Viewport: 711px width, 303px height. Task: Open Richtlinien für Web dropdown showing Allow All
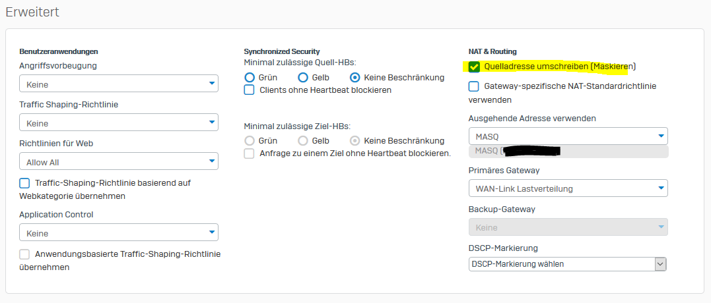click(119, 161)
